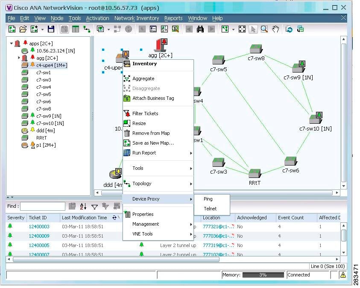Activate the Pan tool hand icon
360x288 pixels.
275,29
